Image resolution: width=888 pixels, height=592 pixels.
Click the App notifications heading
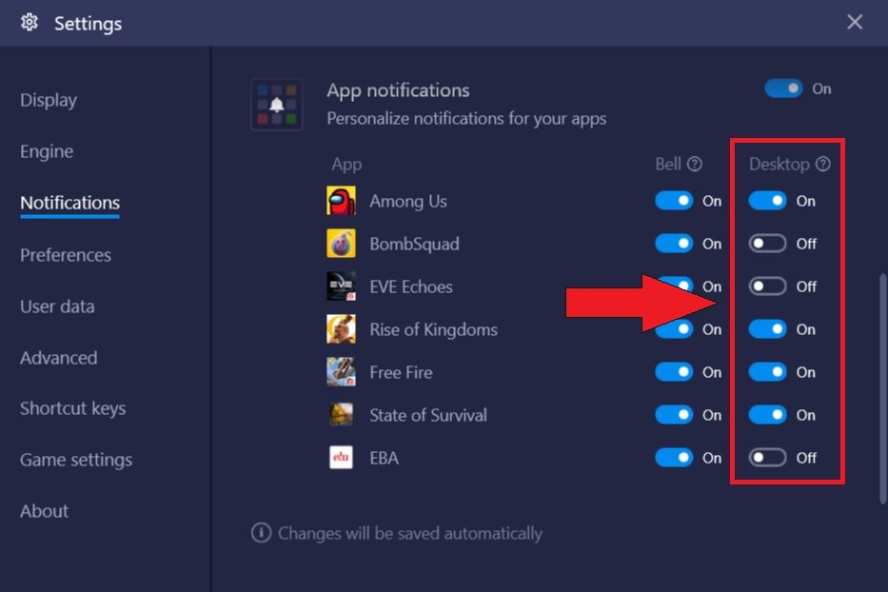point(398,90)
